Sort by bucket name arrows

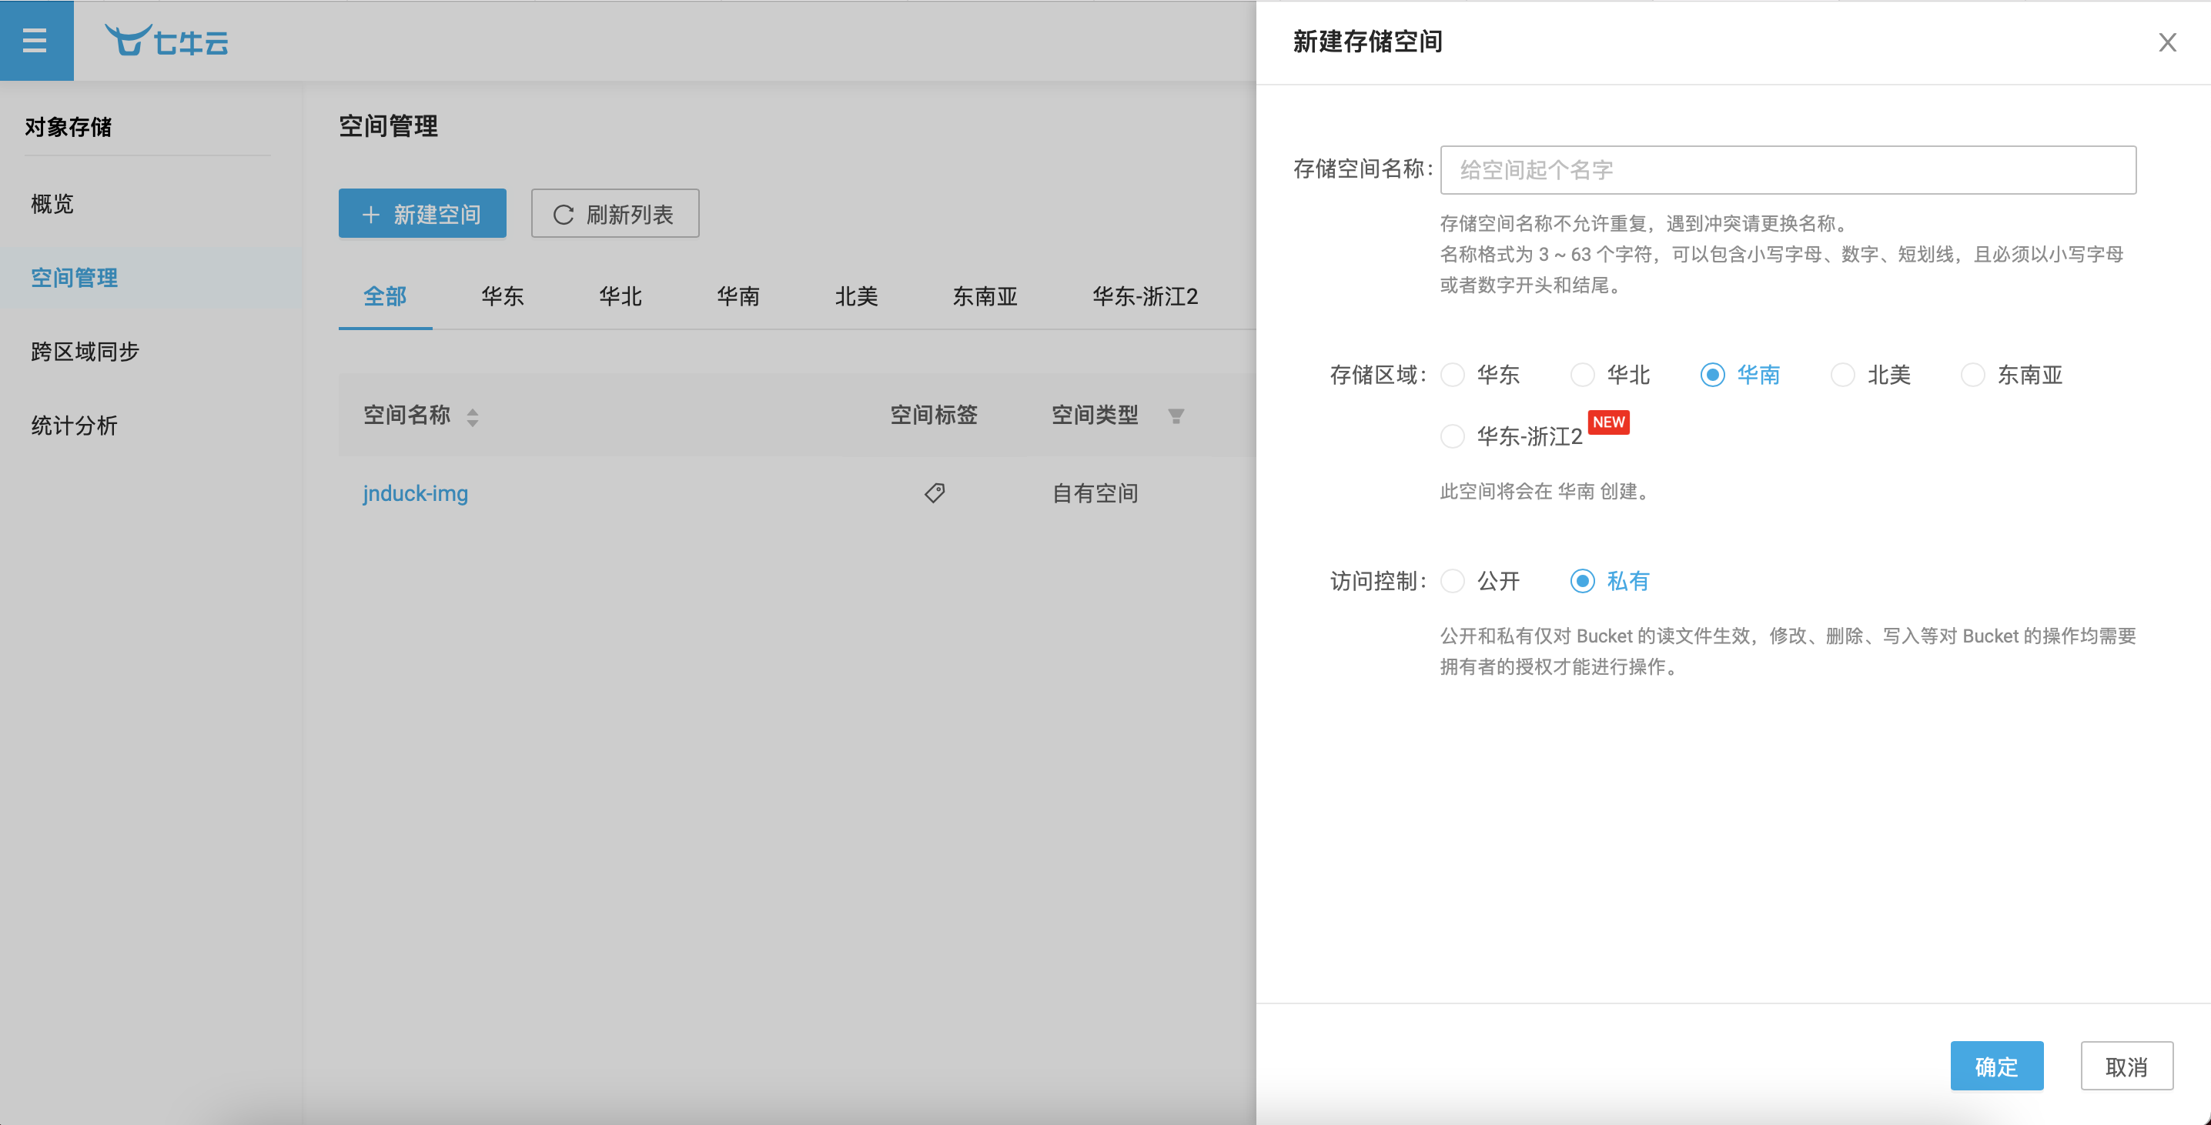[472, 417]
